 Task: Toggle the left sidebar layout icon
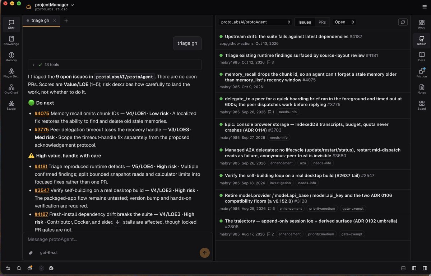[x=414, y=268]
